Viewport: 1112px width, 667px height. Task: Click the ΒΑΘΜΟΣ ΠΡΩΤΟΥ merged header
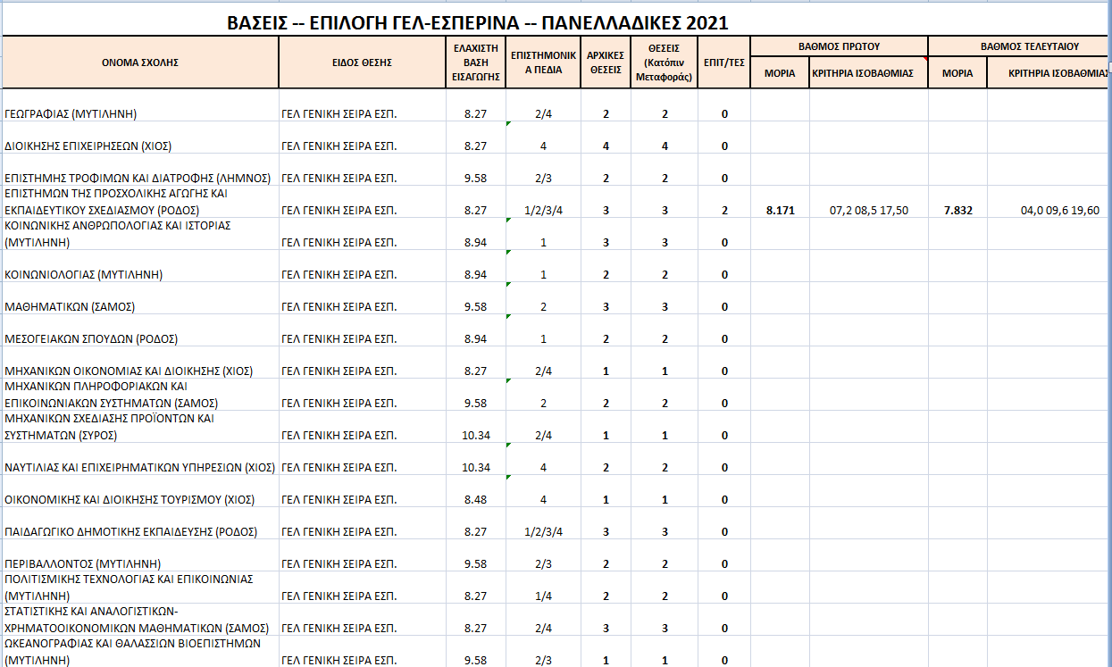click(839, 45)
